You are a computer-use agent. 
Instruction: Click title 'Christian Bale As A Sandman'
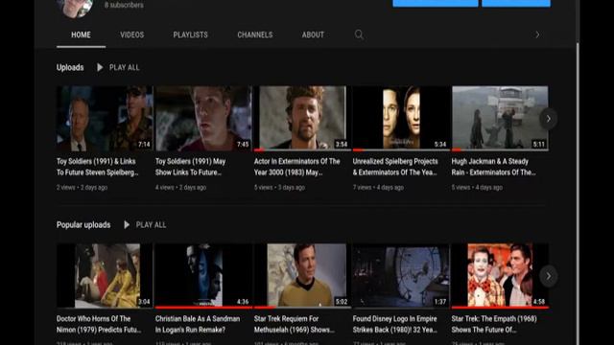click(198, 324)
